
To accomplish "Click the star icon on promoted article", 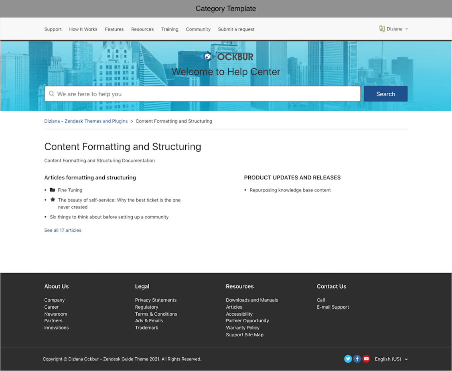I will 53,200.
